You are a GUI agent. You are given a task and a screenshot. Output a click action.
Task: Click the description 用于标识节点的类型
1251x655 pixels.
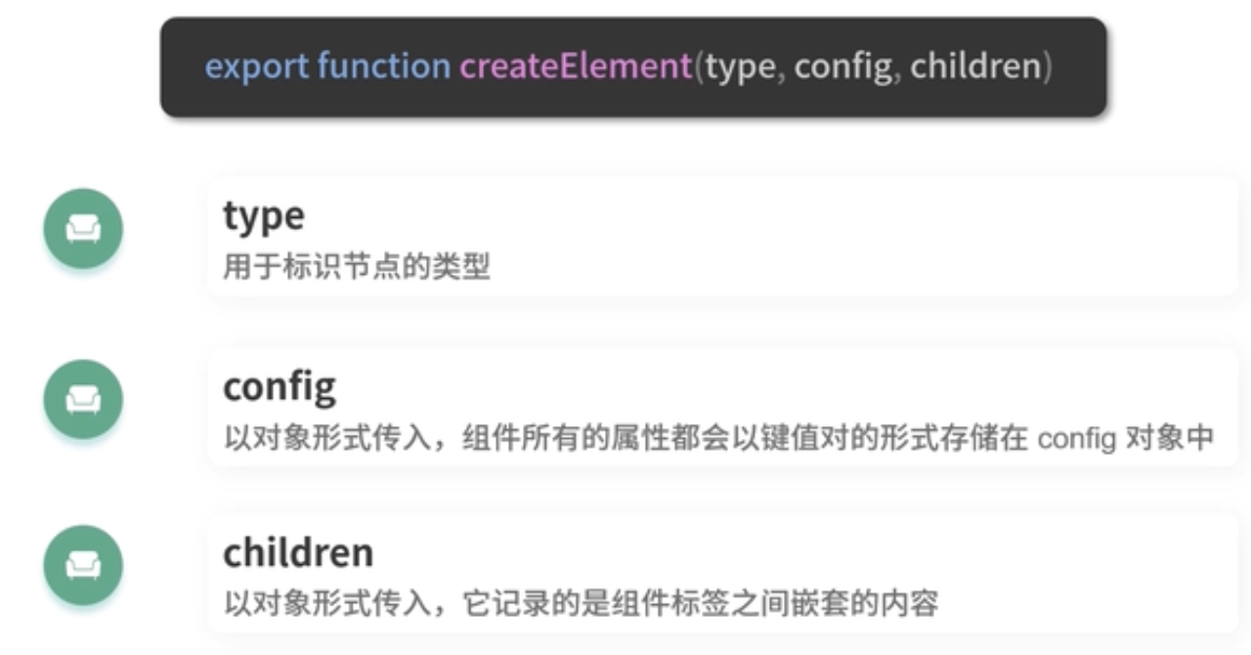click(357, 266)
